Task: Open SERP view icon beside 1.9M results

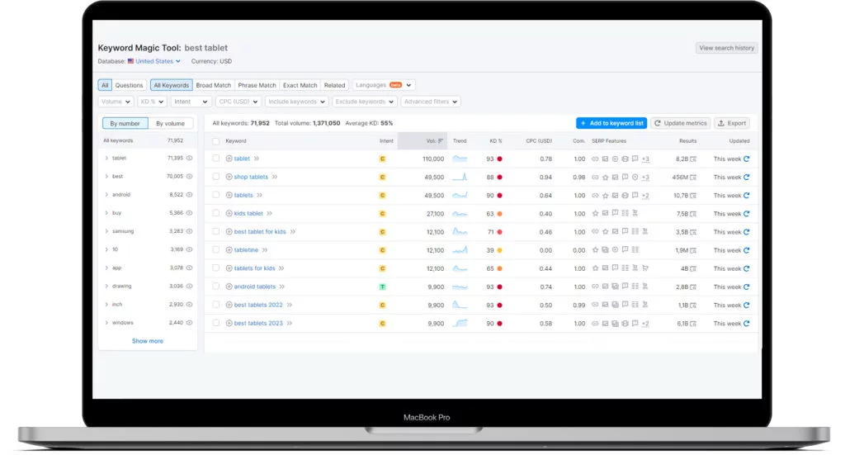Action: pyautogui.click(x=693, y=250)
